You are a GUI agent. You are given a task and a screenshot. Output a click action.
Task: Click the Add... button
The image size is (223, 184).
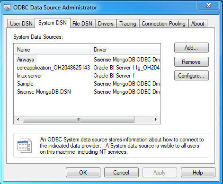tap(191, 48)
